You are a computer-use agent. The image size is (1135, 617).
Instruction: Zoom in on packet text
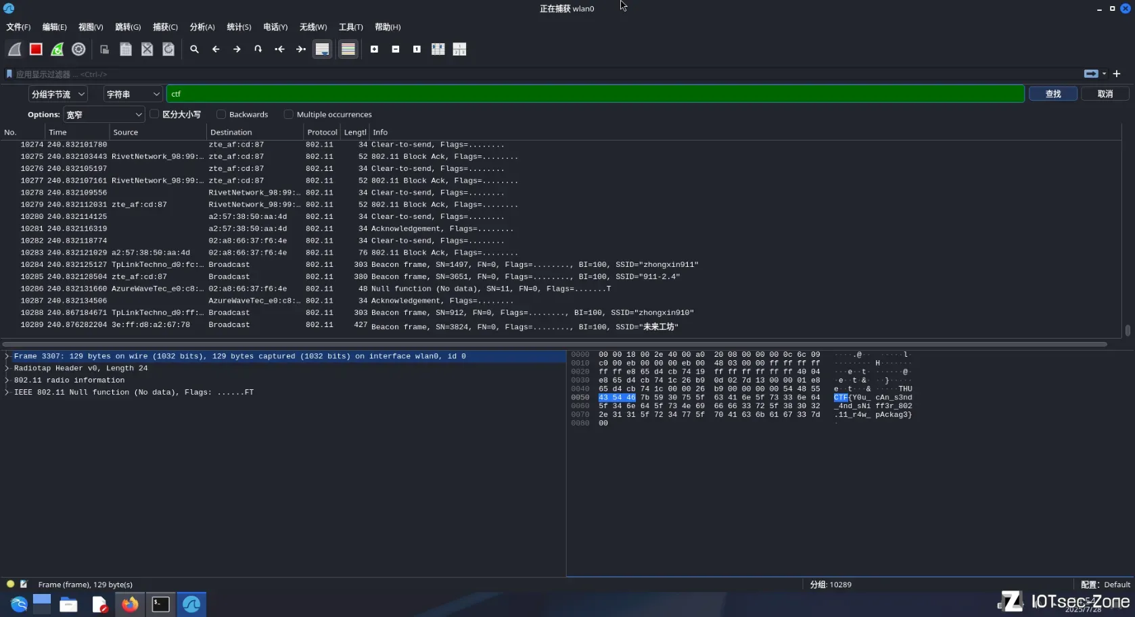click(374, 49)
